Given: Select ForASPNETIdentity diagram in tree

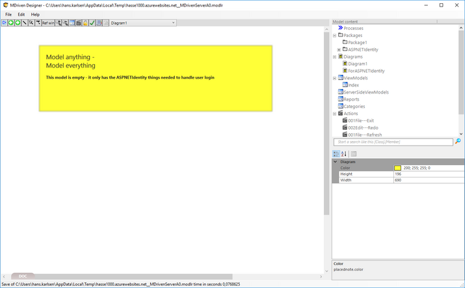Looking at the screenshot, I should [x=366, y=71].
